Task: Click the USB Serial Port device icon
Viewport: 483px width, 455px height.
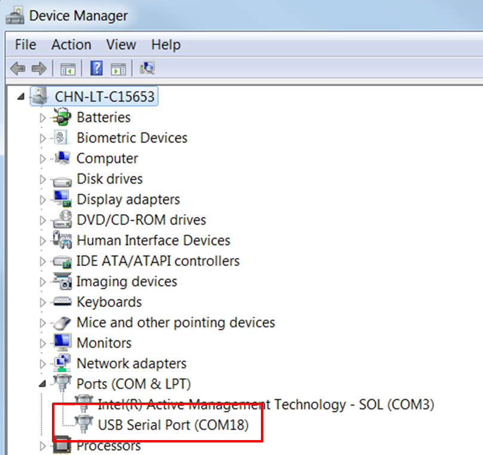Action: point(84,425)
